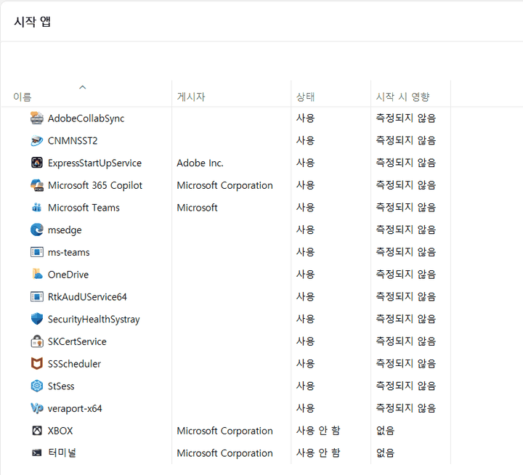
Task: Select the Microsoft Teams icon
Action: (37, 208)
